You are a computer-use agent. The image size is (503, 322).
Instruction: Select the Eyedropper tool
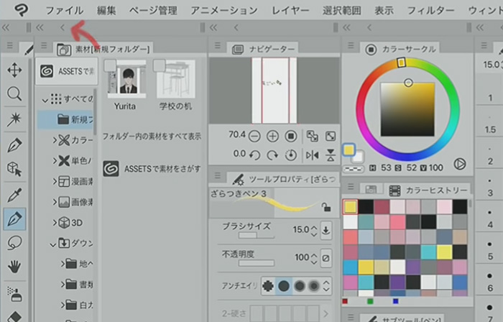[14, 194]
